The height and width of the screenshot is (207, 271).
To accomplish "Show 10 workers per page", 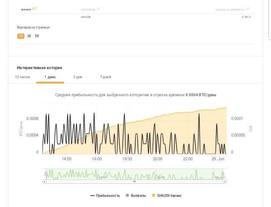I will 21,36.
